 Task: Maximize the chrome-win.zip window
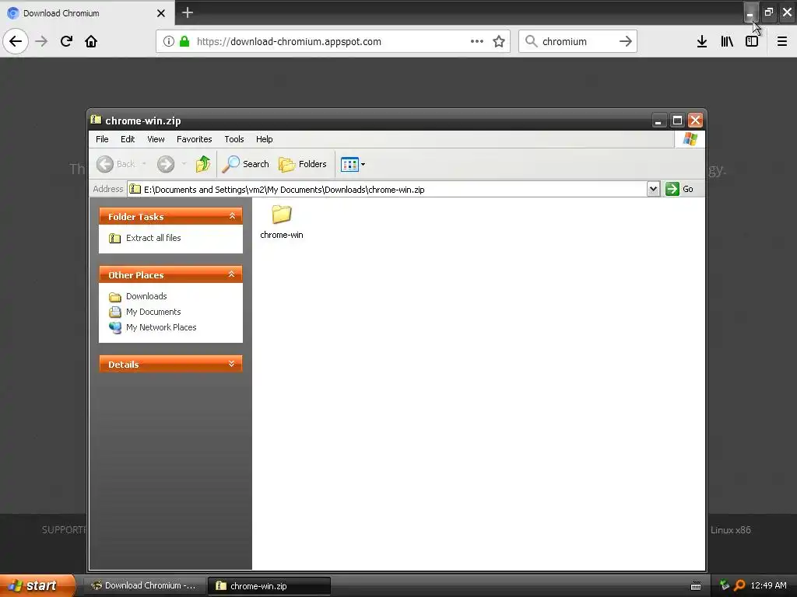click(x=677, y=120)
